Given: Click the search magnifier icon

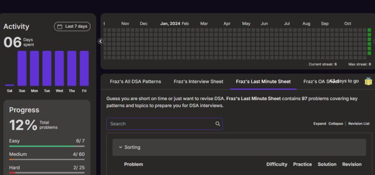Looking at the screenshot, I should [217, 124].
